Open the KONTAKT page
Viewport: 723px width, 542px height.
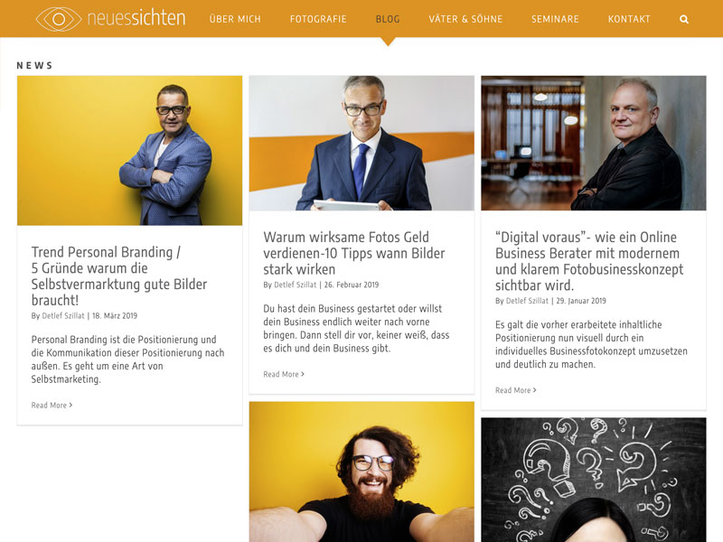pyautogui.click(x=629, y=19)
